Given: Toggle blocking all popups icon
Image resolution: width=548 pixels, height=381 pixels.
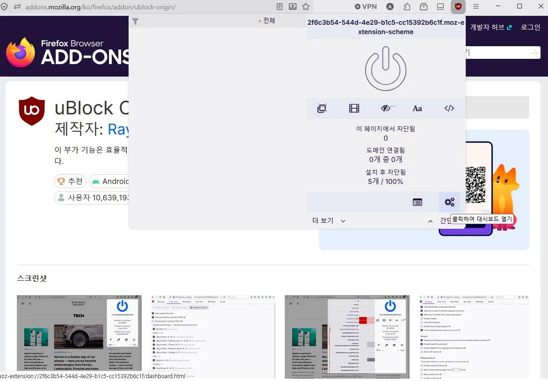Looking at the screenshot, I should click(x=322, y=108).
